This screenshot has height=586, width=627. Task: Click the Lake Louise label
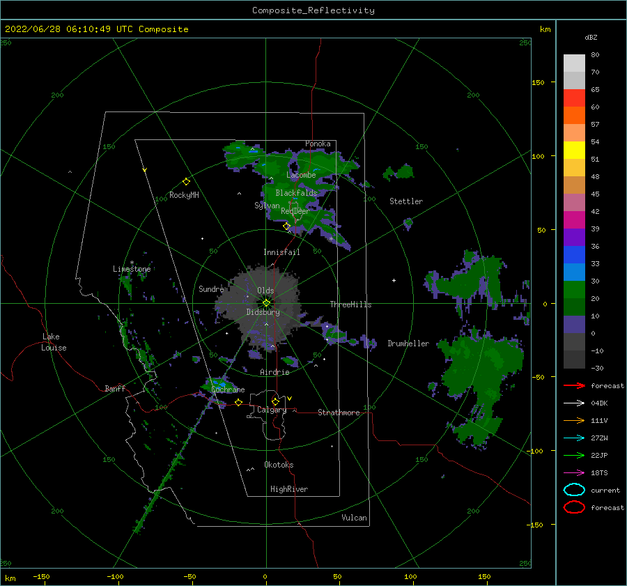coord(54,342)
